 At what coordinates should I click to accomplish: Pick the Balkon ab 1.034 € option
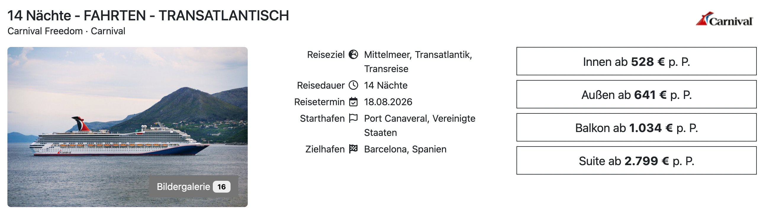pos(636,128)
